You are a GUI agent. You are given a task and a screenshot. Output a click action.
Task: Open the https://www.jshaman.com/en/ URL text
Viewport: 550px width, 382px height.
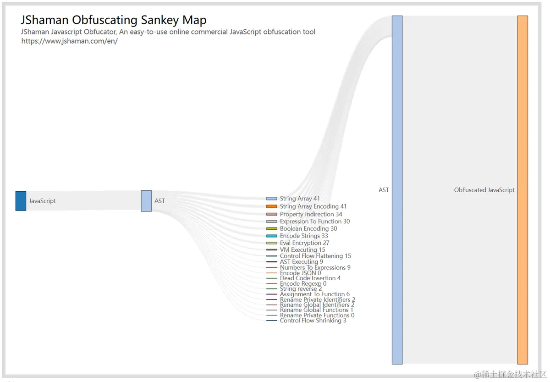pos(70,41)
